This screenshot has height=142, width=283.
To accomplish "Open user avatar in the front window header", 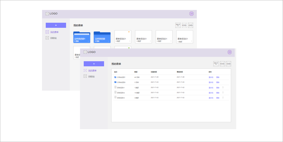I will click(x=230, y=52).
